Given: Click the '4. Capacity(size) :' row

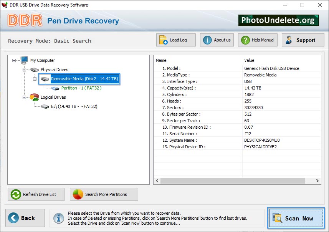Looking at the screenshot, I should click(x=237, y=88).
